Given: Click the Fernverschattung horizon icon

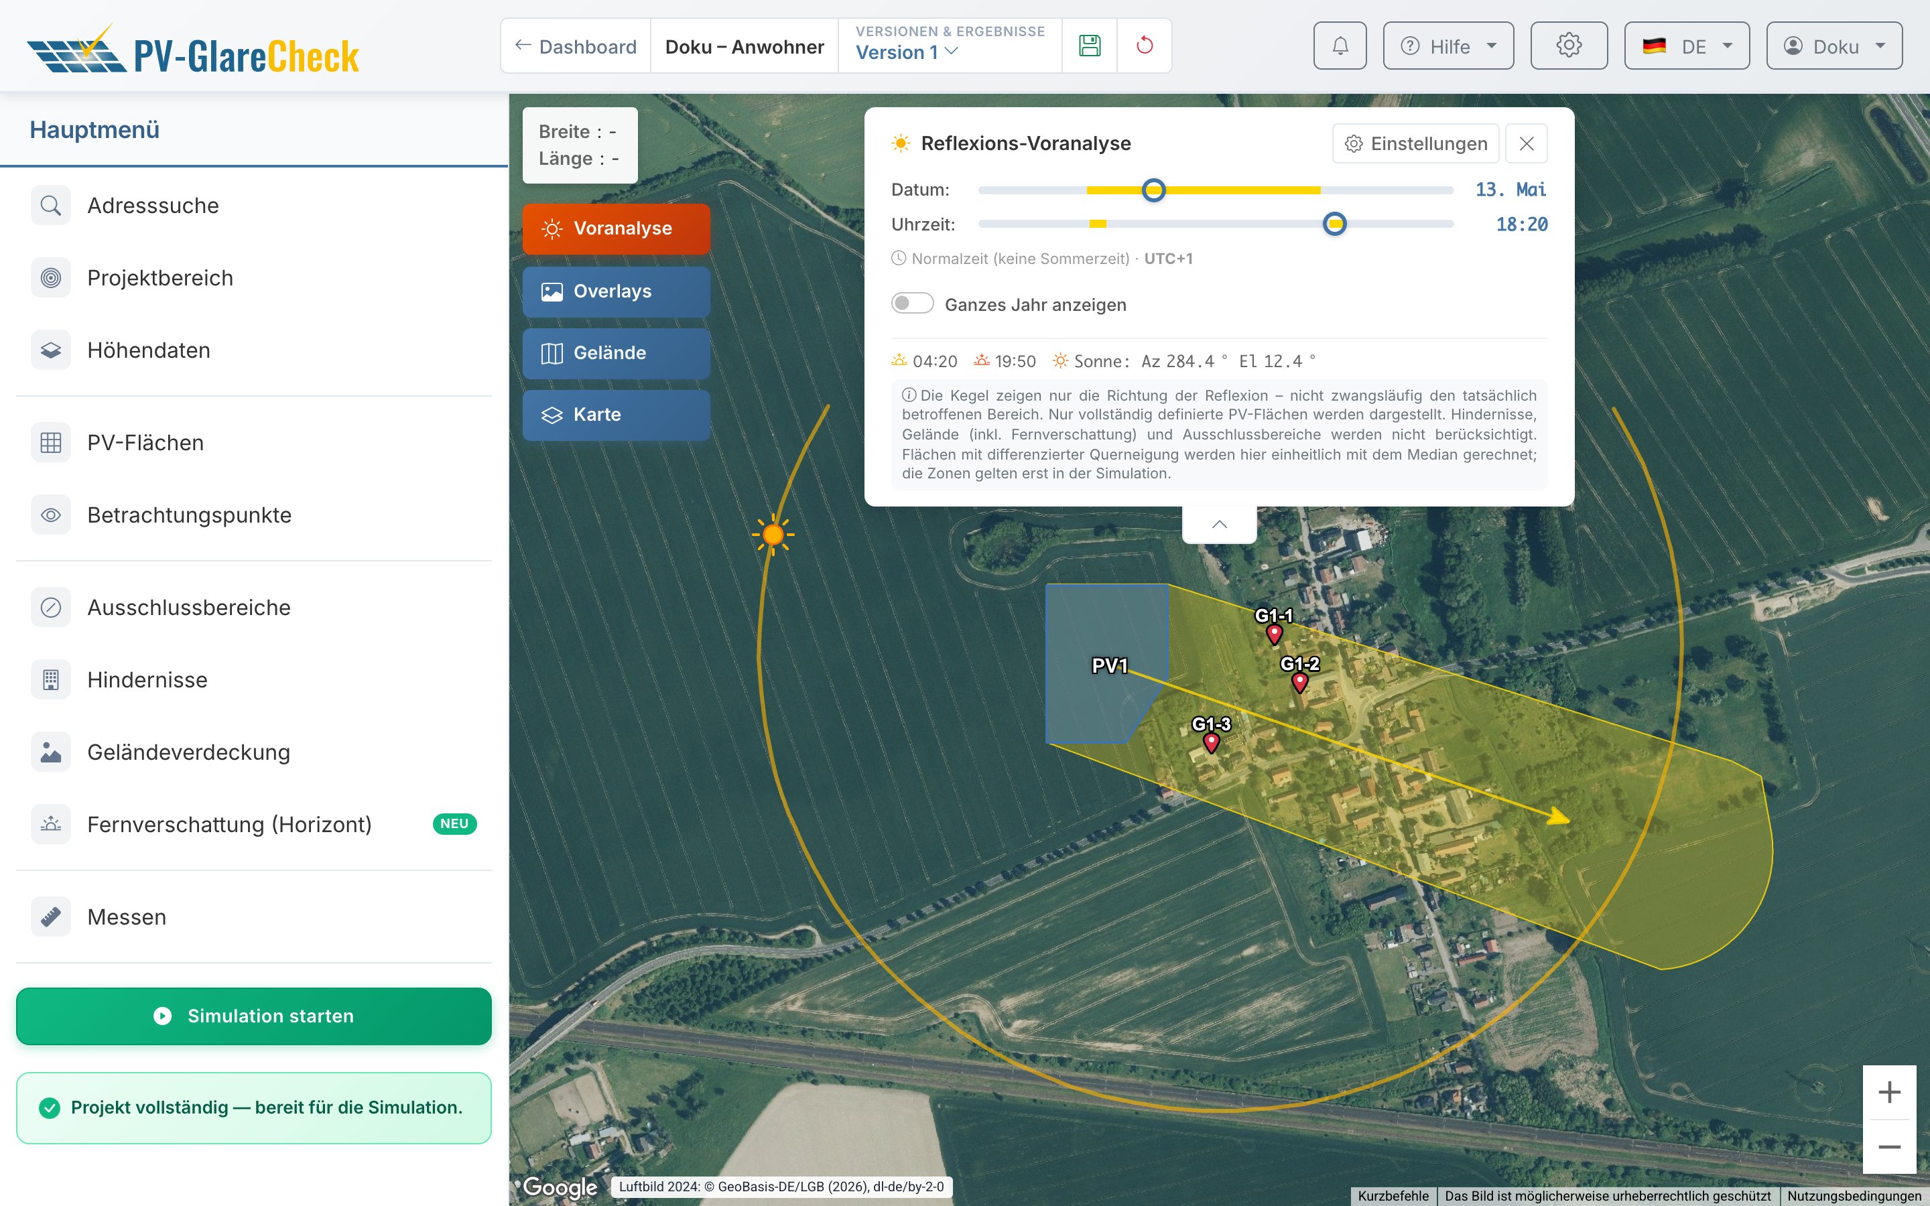Looking at the screenshot, I should [x=51, y=824].
